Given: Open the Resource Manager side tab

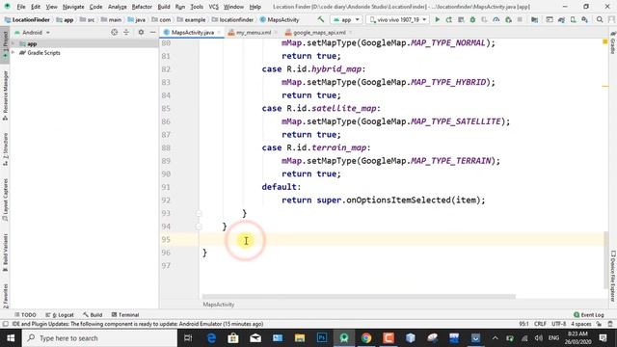Looking at the screenshot, I should point(5,95).
